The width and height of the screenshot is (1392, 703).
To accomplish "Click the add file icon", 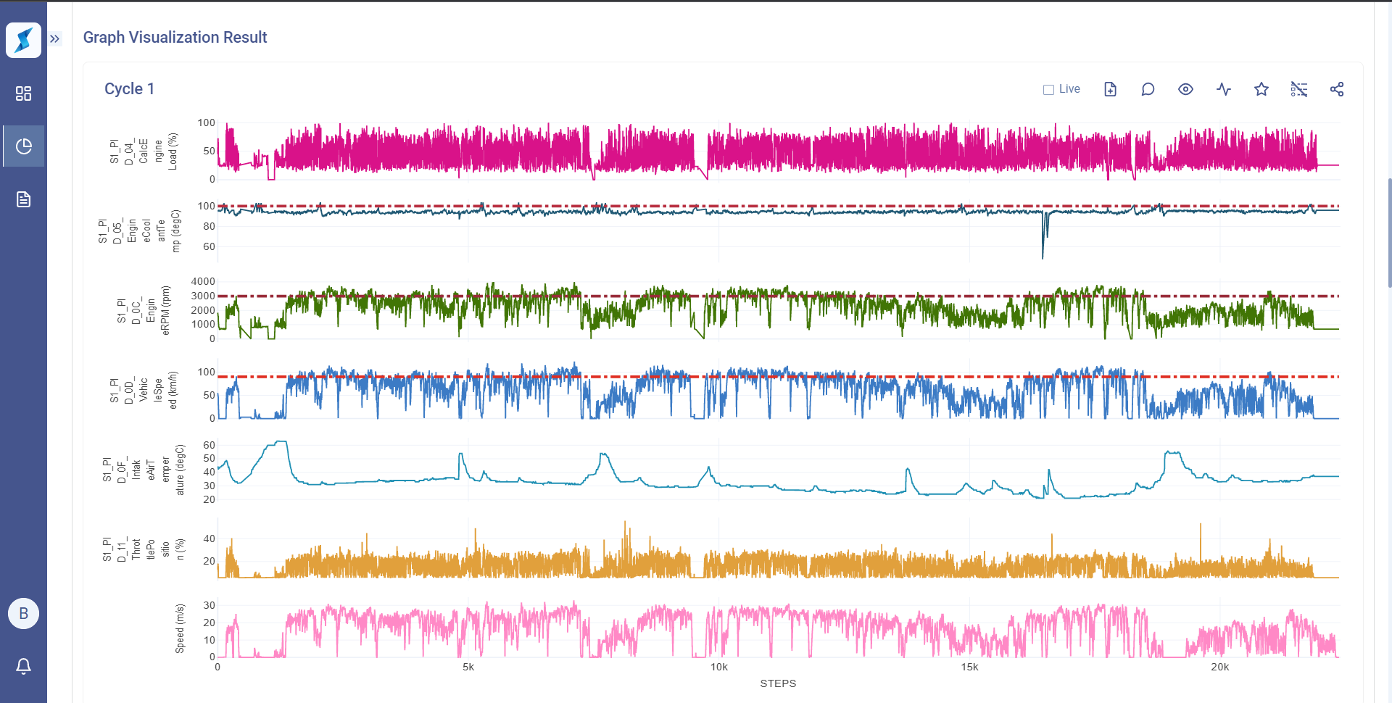I will 1110,89.
